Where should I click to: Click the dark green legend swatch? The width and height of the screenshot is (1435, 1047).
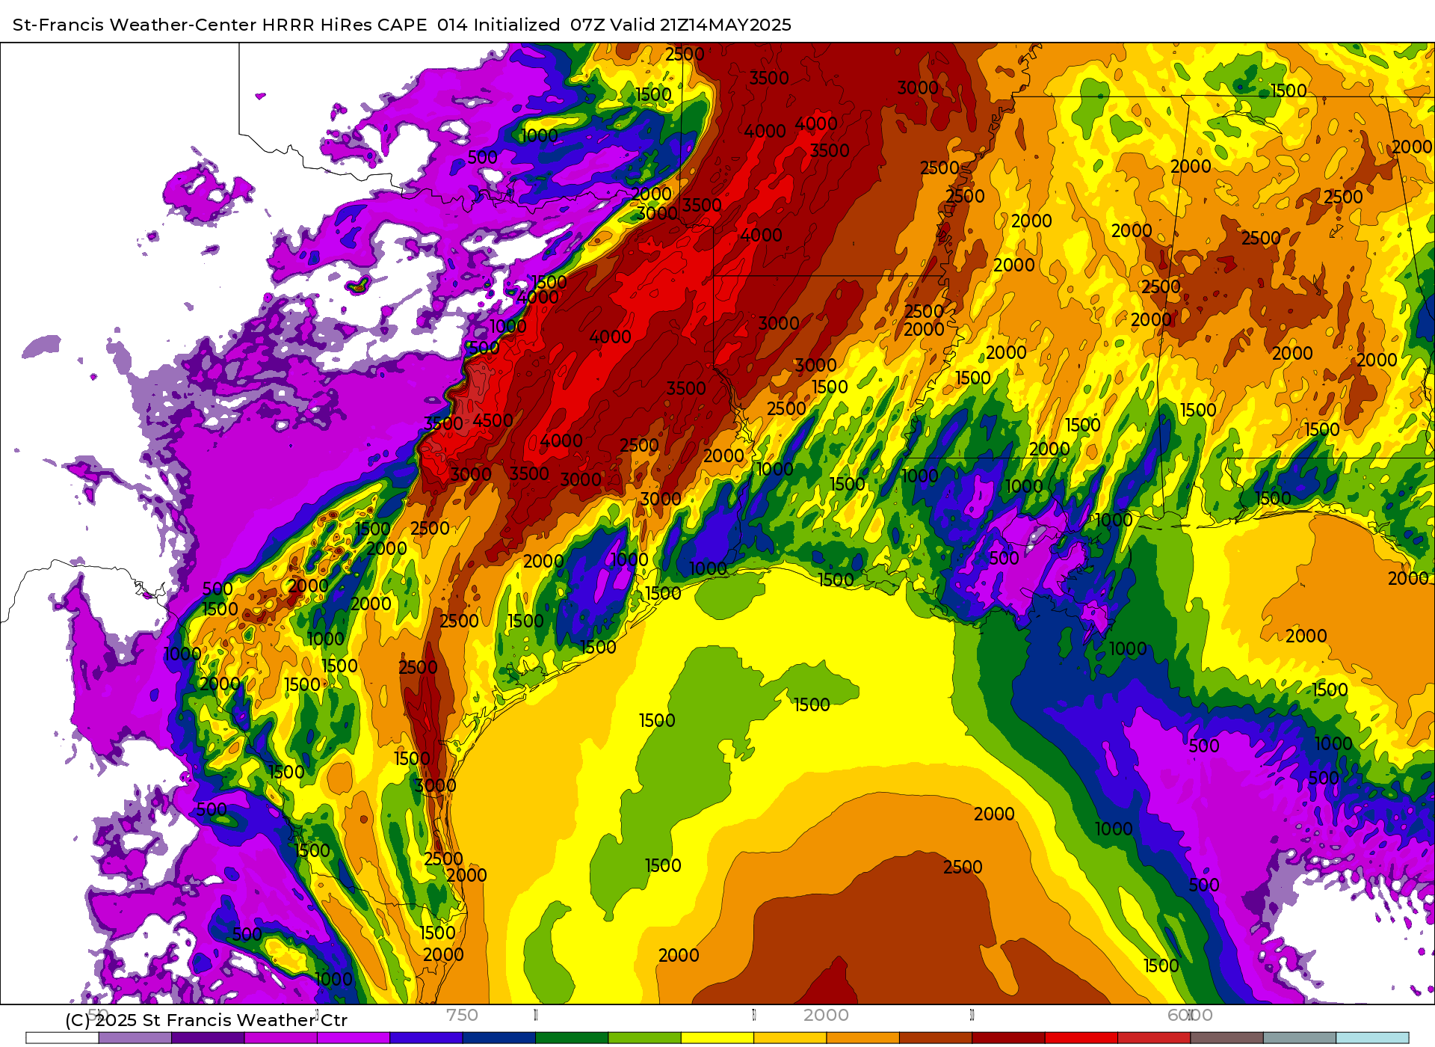572,1038
